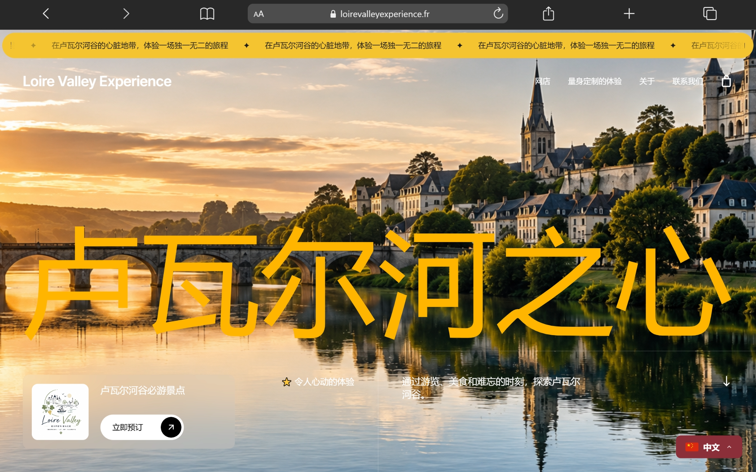
Task: Click the 立即预订 button
Action: point(142,427)
